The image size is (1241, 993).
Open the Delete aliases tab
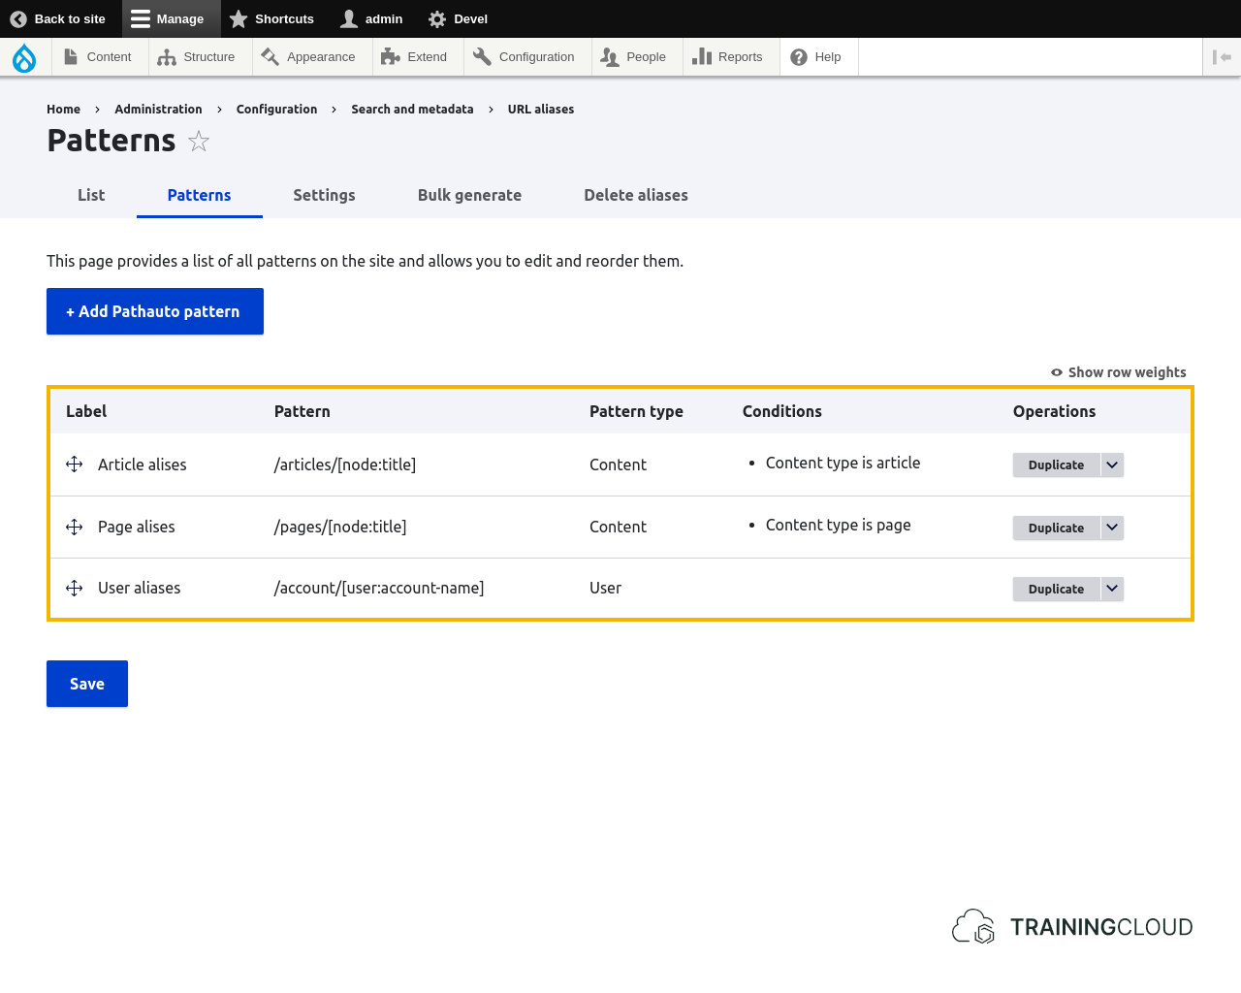tap(636, 195)
